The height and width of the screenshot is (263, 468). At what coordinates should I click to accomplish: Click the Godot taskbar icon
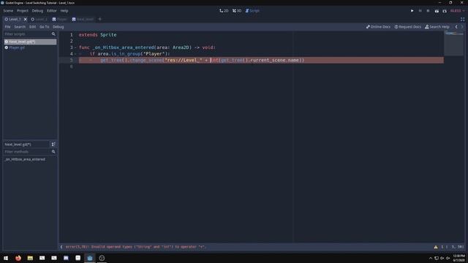pyautogui.click(x=90, y=258)
